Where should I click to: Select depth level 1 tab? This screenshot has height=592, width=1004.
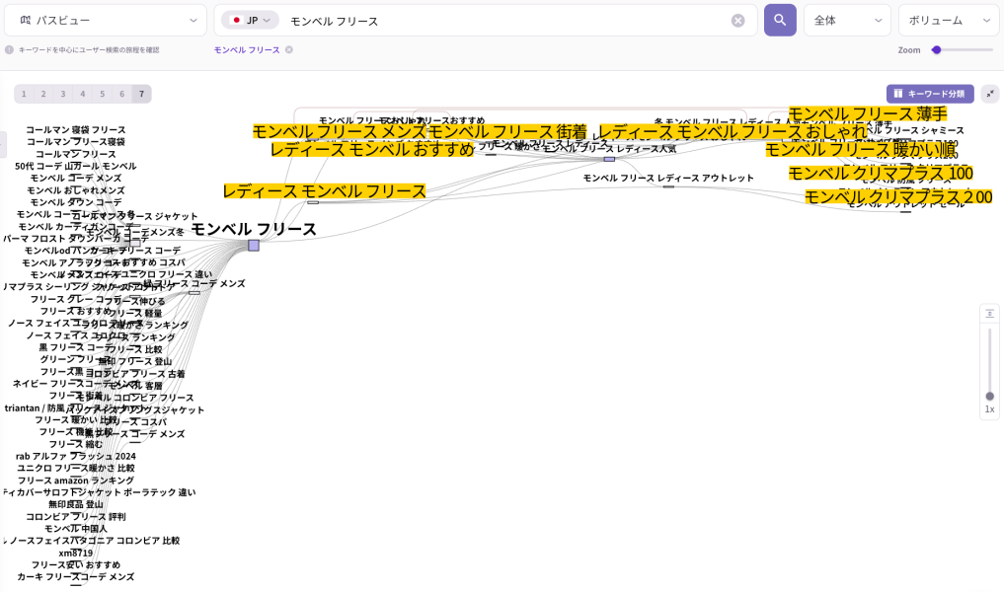(24, 94)
